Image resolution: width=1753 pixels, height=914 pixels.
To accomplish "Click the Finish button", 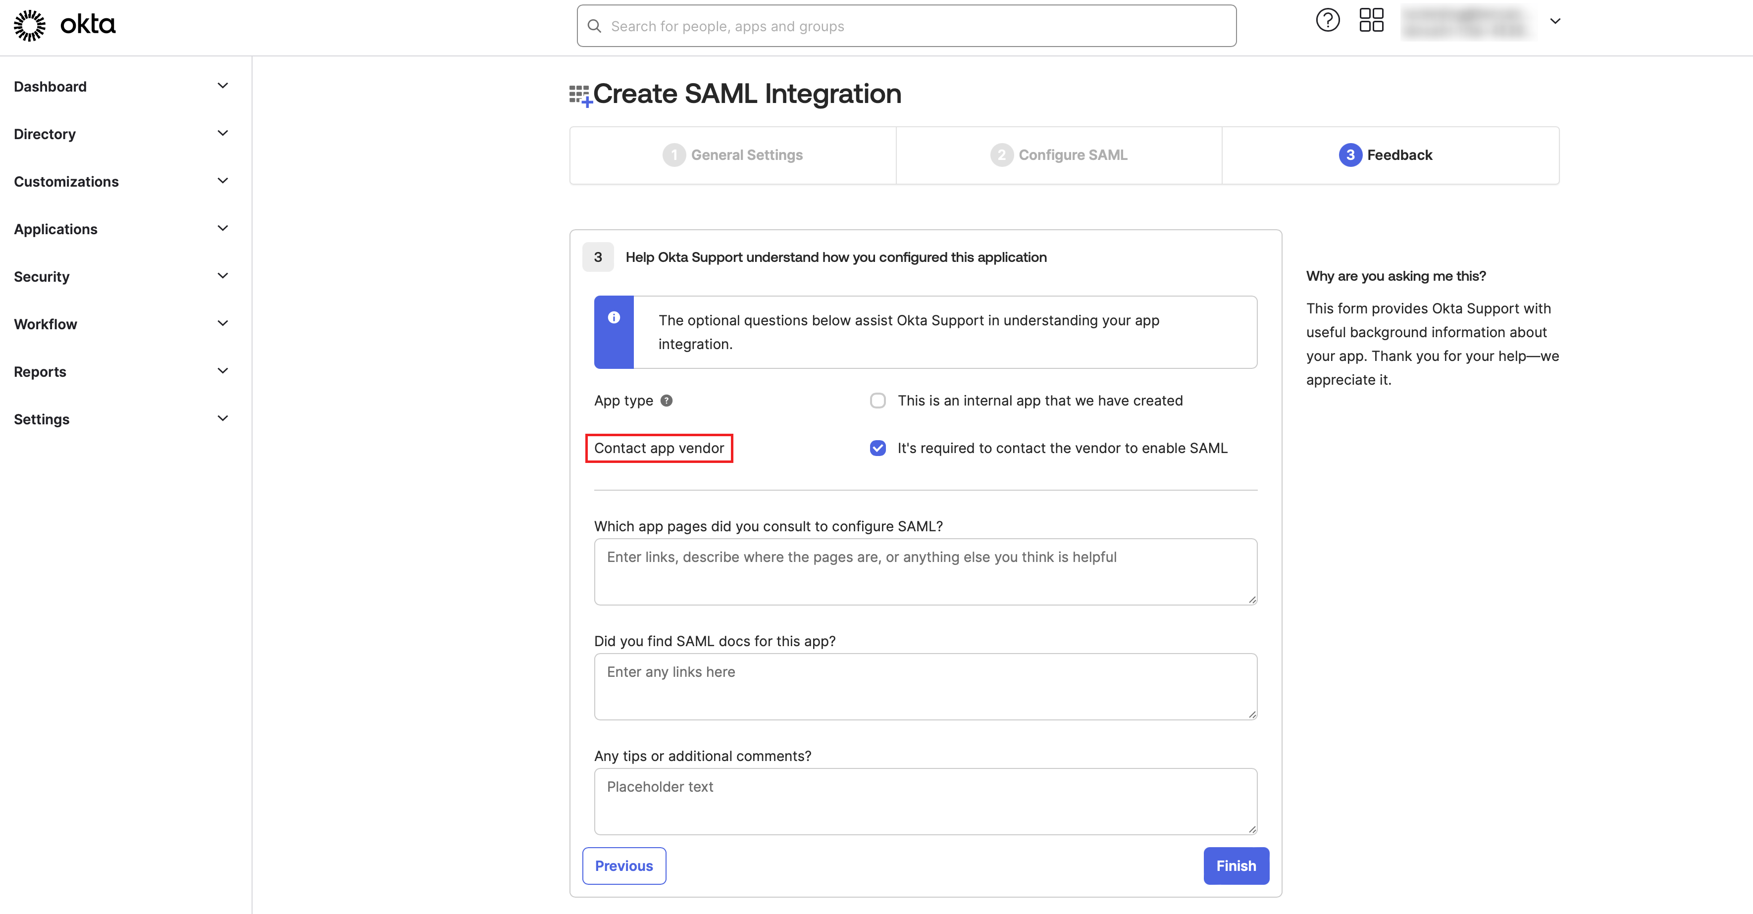I will (x=1236, y=865).
